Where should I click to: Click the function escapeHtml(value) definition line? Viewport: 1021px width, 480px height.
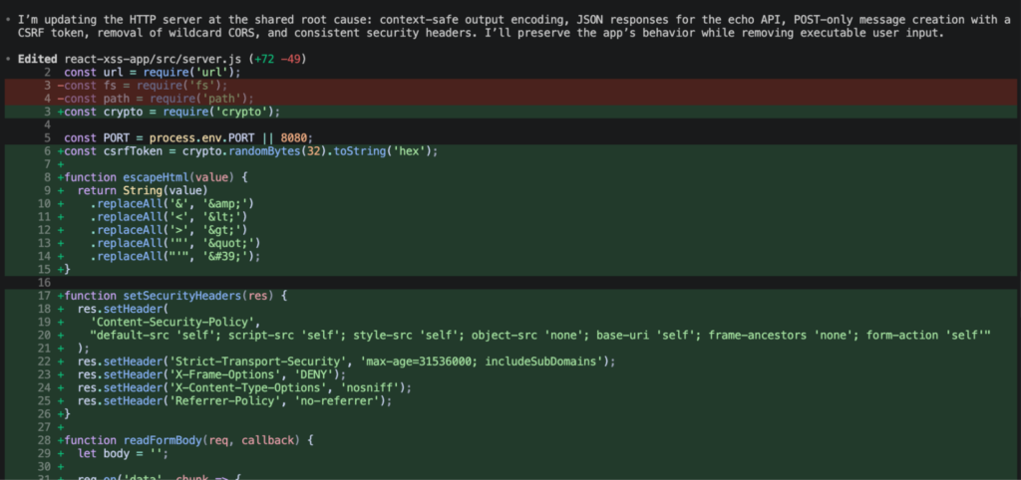[154, 177]
